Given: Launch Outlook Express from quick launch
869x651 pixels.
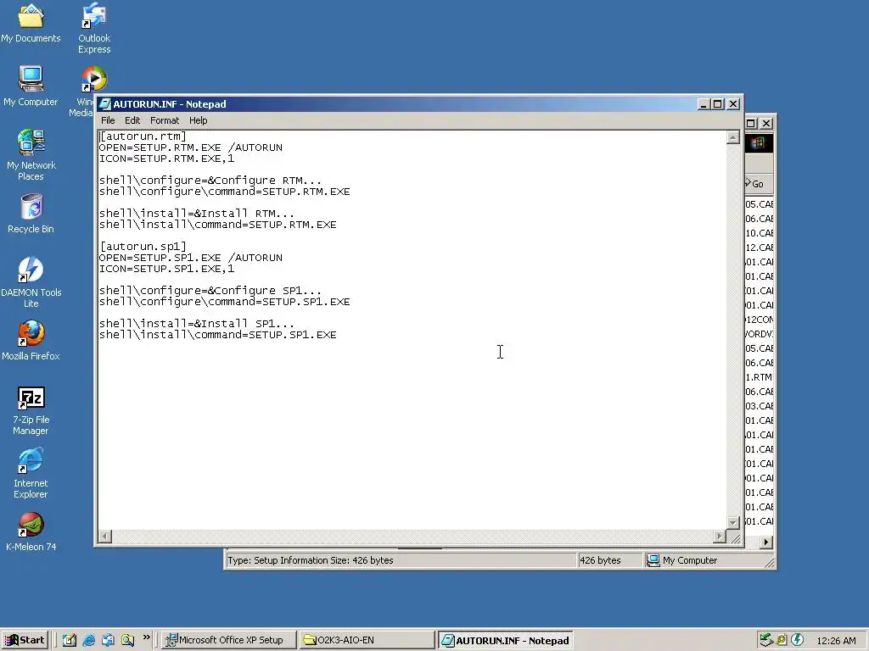Looking at the screenshot, I should 108,640.
